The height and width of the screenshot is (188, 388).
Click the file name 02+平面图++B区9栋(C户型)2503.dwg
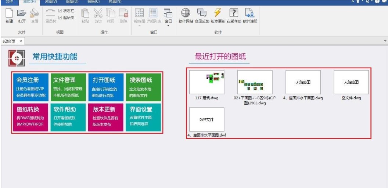(255, 101)
